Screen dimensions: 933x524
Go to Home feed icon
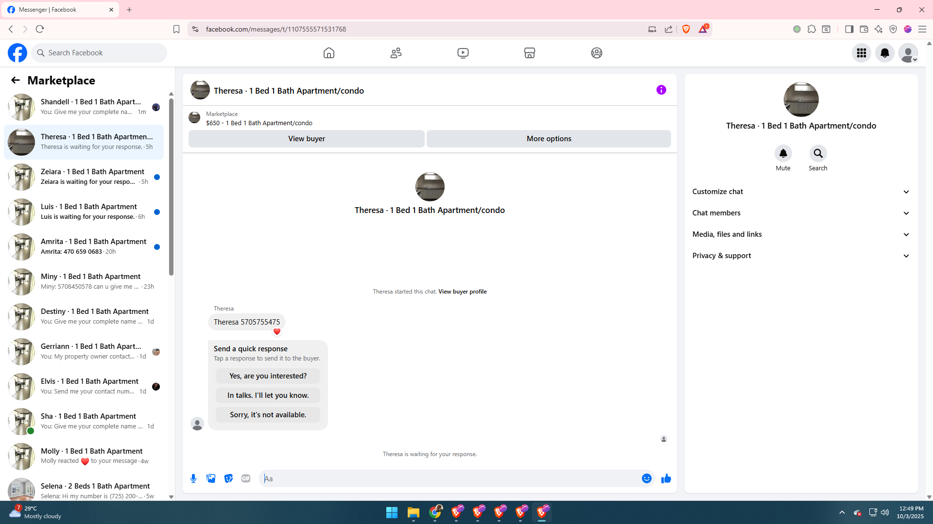click(329, 53)
